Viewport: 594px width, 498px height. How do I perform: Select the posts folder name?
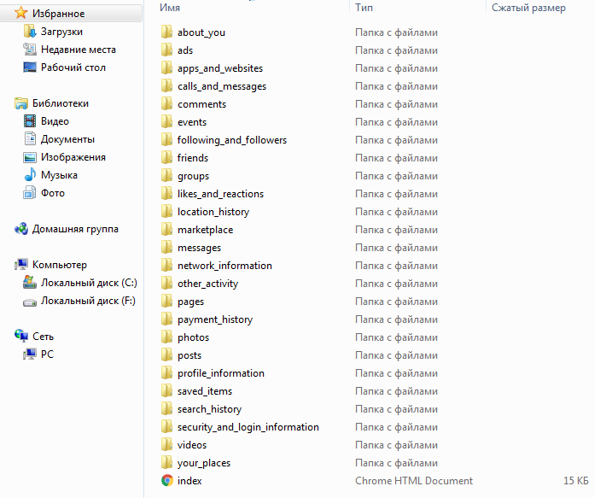(x=189, y=355)
